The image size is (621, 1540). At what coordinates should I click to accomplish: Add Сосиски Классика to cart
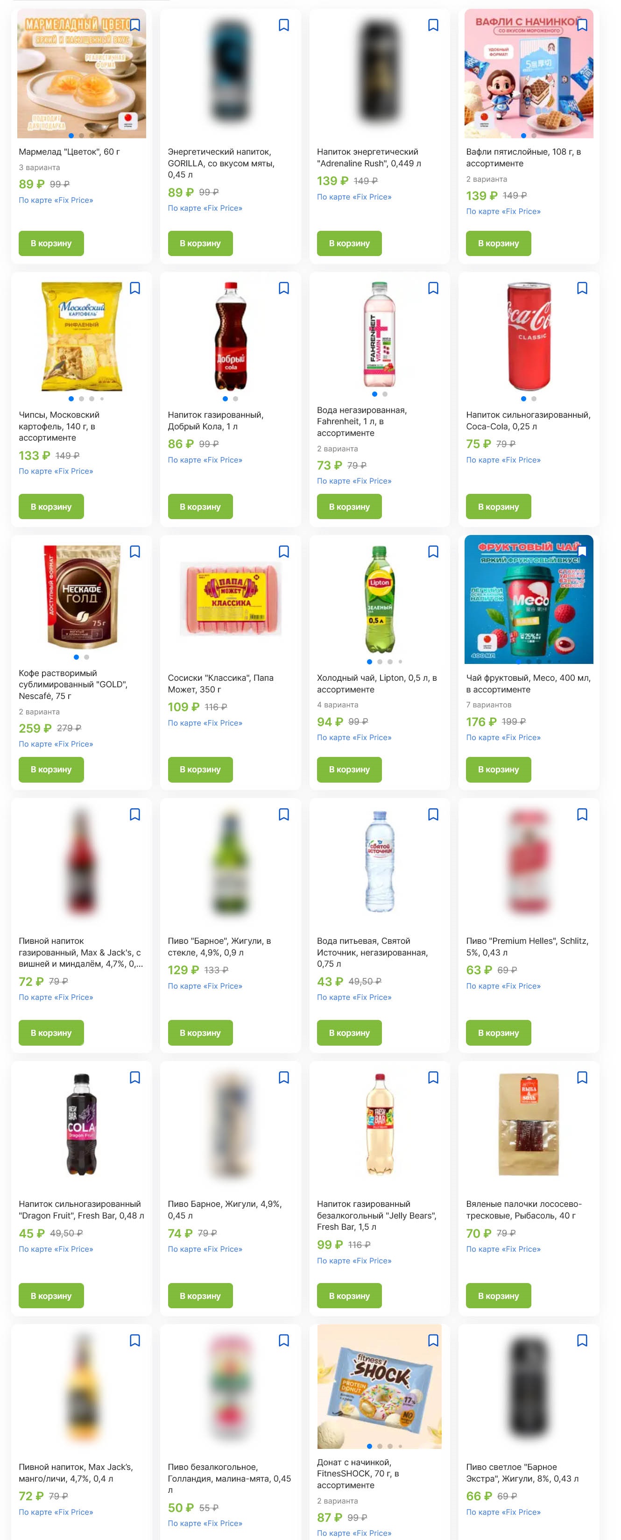point(200,770)
